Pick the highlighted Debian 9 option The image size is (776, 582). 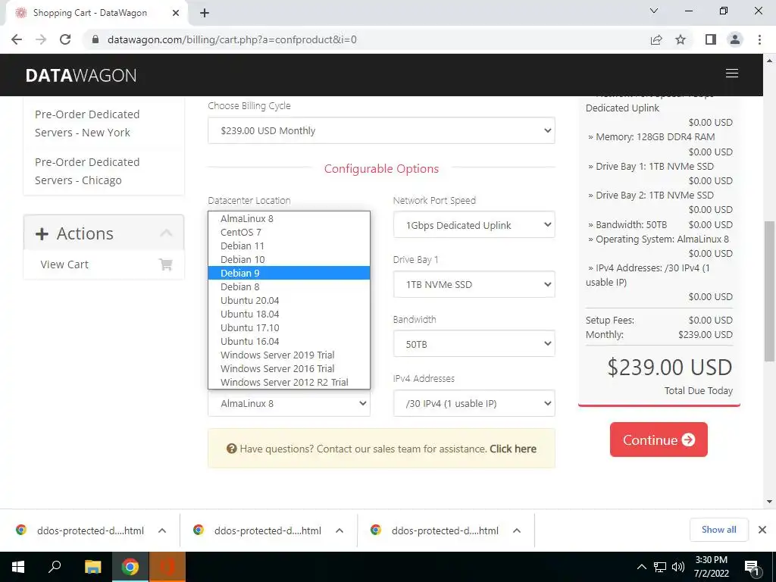(x=289, y=273)
